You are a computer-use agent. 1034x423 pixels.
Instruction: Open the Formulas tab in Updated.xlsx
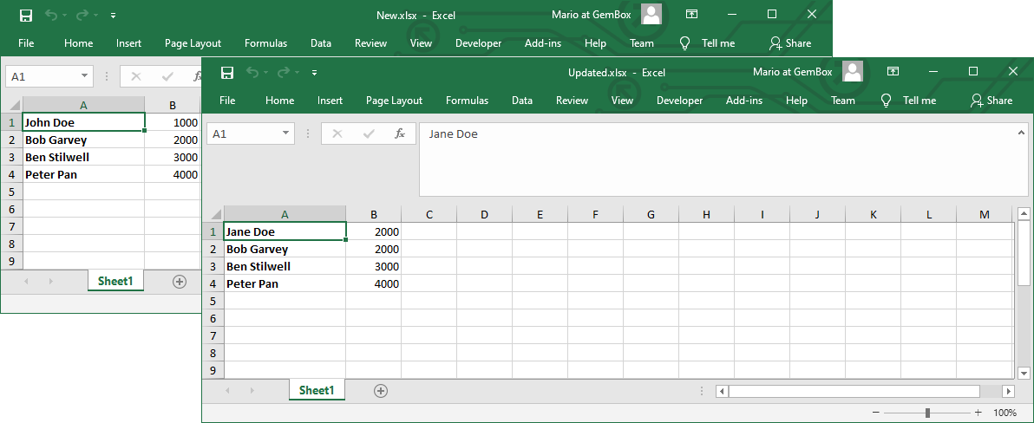tap(467, 101)
